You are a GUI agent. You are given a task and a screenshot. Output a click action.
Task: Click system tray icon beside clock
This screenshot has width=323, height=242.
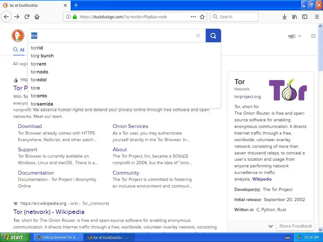coord(299,238)
